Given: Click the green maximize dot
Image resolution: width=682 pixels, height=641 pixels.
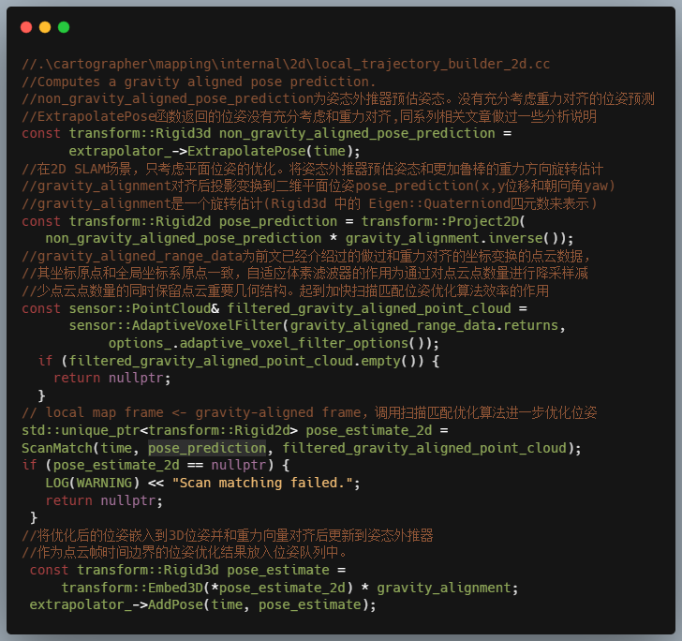Looking at the screenshot, I should (64, 27).
